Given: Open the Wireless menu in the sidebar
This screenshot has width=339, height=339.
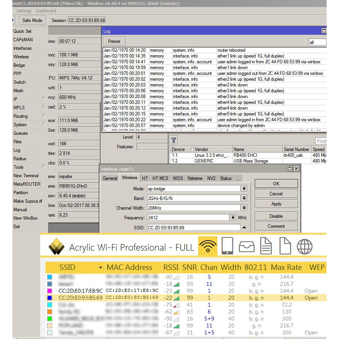Looking at the screenshot, I should coord(21,57).
